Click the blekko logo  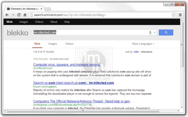pos(18,33)
